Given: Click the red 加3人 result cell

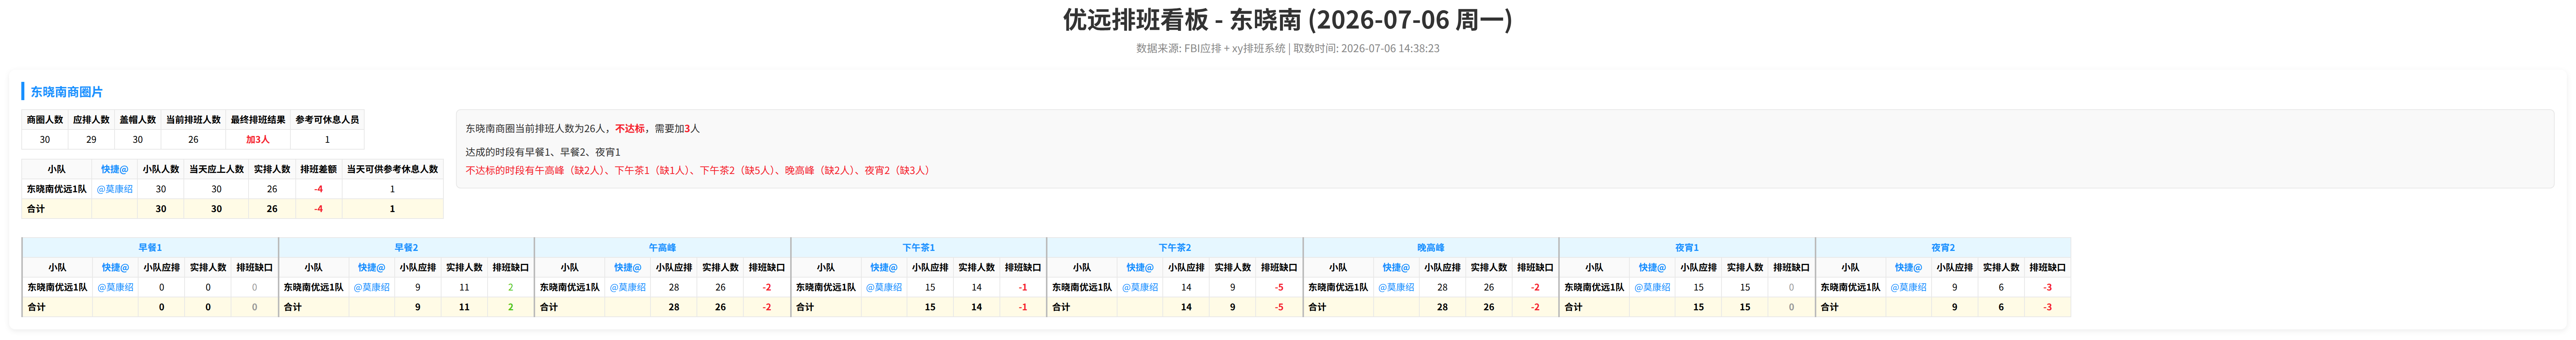Looking at the screenshot, I should tap(258, 140).
